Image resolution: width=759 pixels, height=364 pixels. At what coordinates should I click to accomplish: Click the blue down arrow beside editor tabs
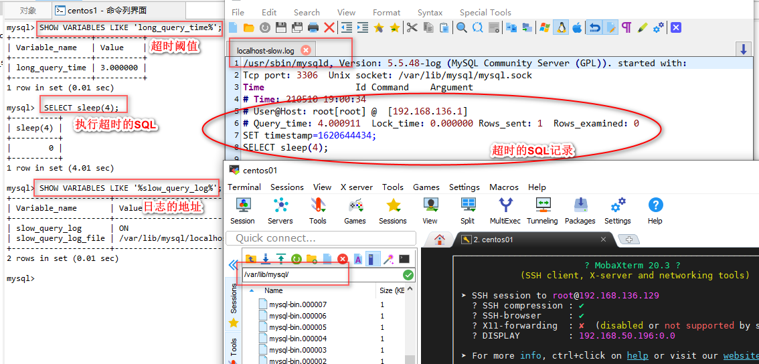(x=742, y=50)
